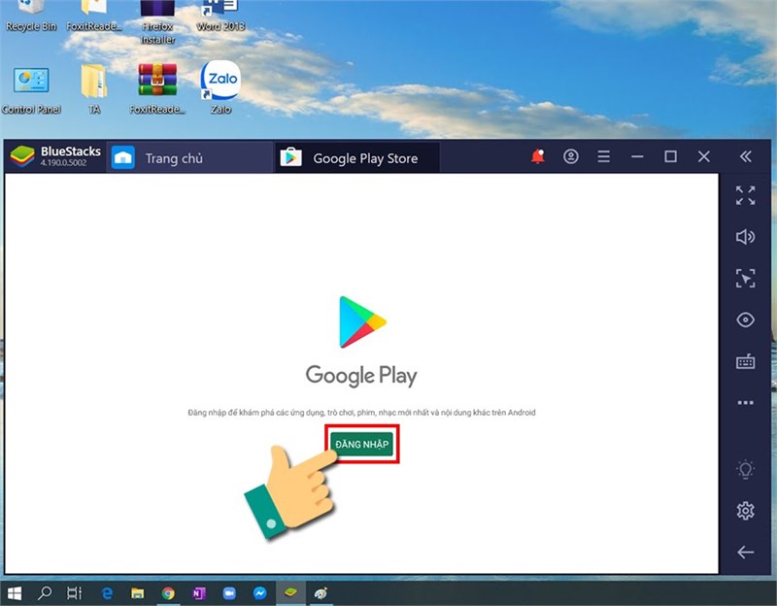
Task: Open OneNote from the taskbar
Action: tap(199, 593)
